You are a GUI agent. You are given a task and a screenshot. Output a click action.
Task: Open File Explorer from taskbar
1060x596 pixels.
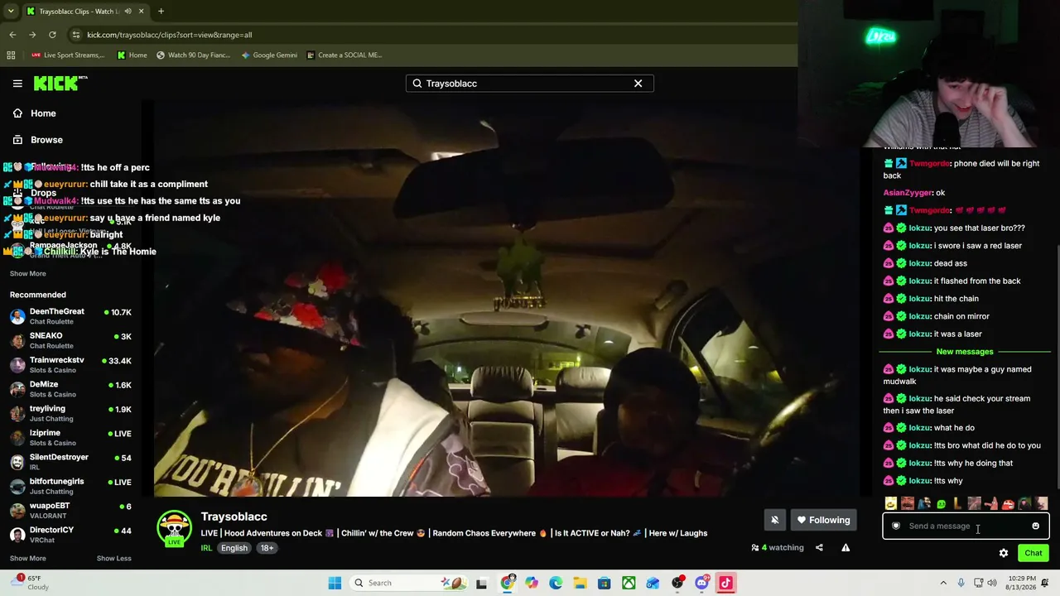[x=580, y=583]
